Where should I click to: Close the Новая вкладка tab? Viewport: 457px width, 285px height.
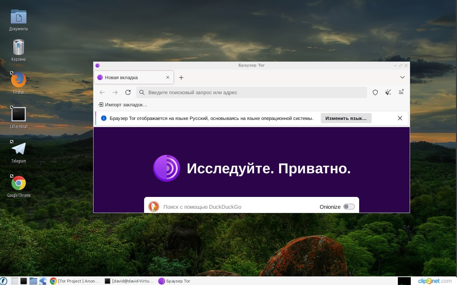pos(168,77)
